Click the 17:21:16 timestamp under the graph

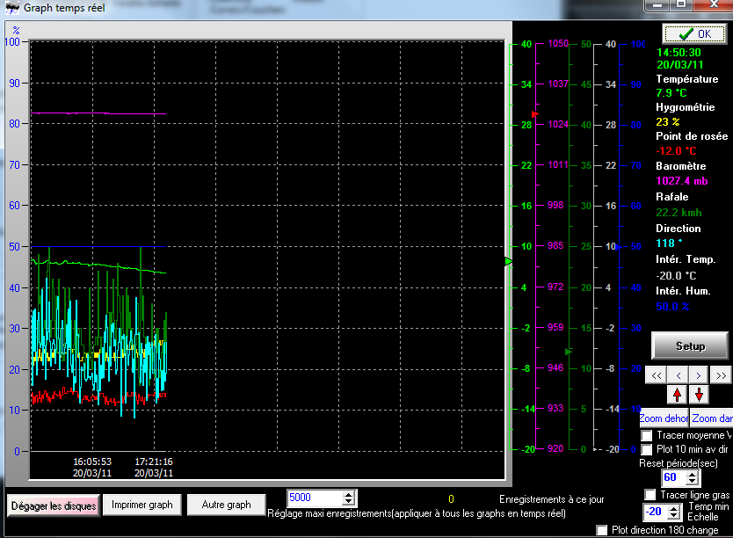154,462
